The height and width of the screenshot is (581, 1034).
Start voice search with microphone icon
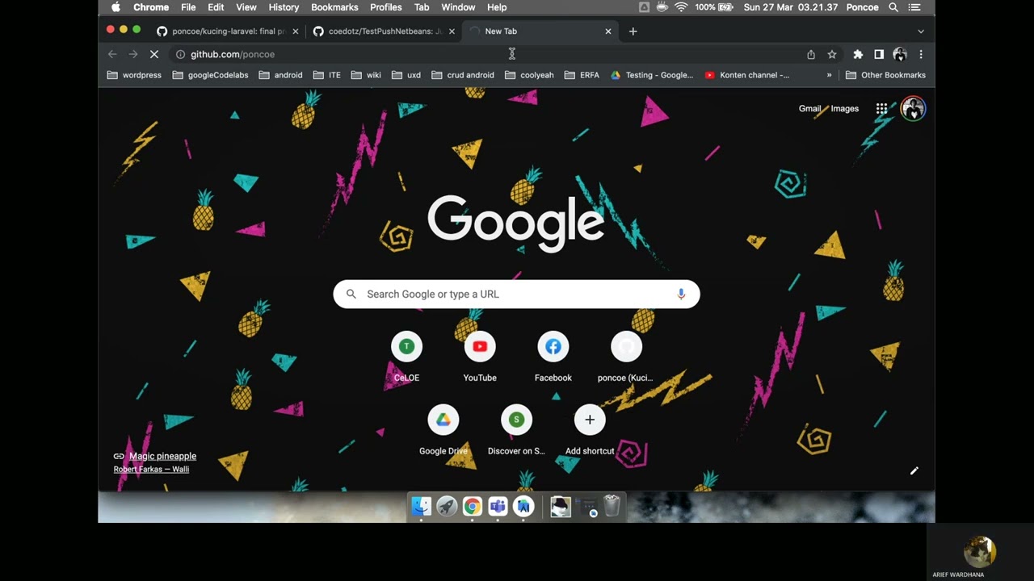[x=681, y=294]
